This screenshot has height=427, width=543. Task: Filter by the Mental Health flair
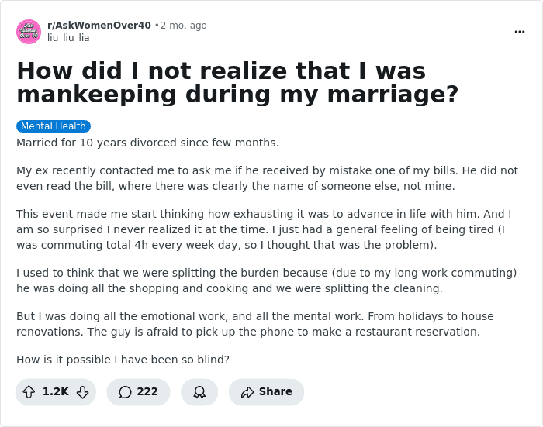point(54,126)
